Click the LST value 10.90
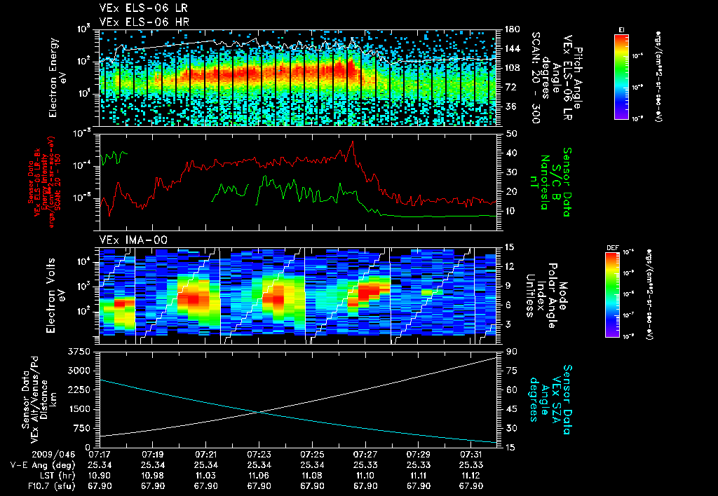The height and width of the screenshot is (496, 718). click(x=100, y=476)
